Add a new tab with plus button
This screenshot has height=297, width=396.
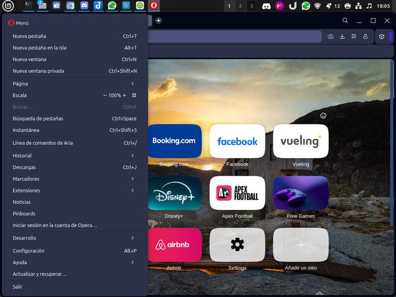pos(158,21)
